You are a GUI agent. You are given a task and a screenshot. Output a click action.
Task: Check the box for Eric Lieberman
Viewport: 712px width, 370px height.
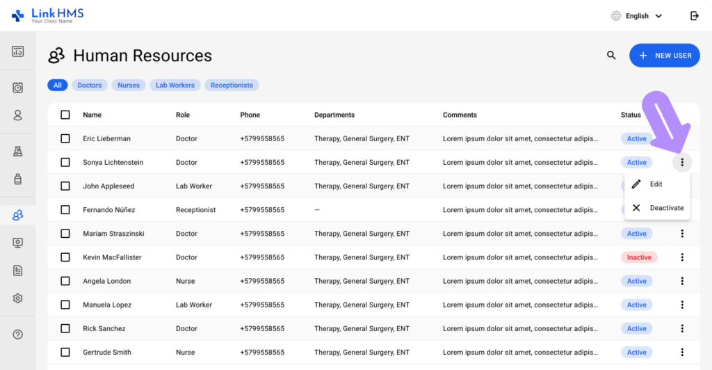[x=65, y=138]
